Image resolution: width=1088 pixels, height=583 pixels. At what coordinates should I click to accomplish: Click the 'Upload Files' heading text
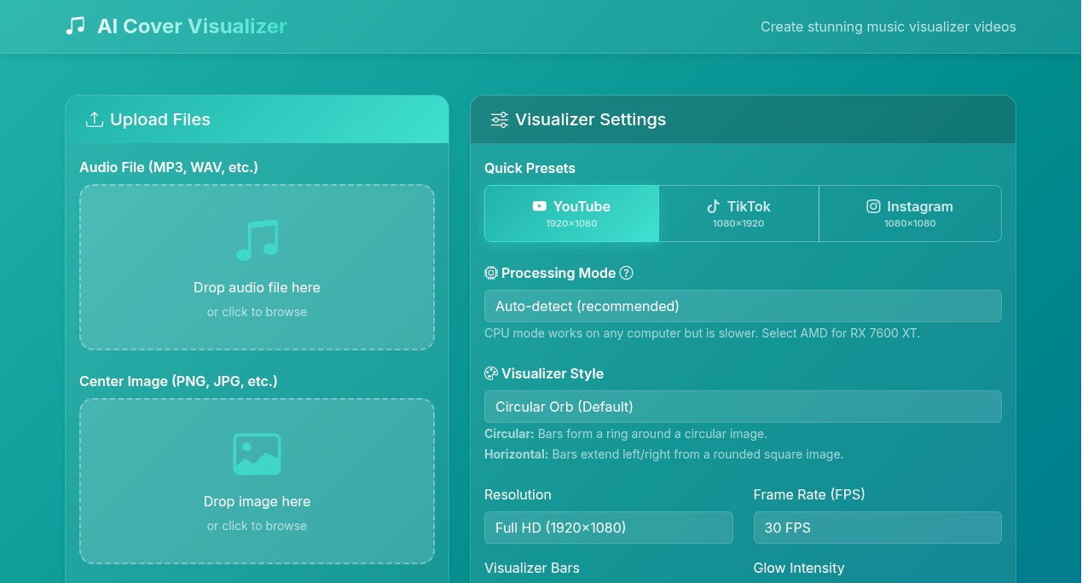tap(160, 119)
